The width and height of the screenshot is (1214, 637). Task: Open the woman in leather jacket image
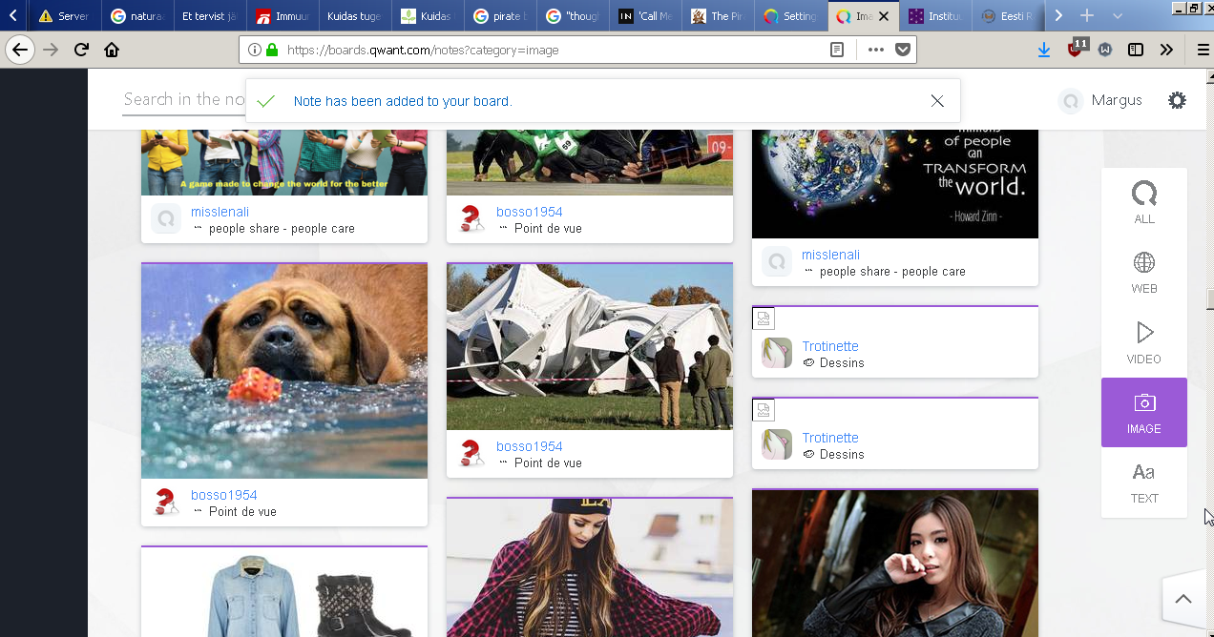(895, 563)
